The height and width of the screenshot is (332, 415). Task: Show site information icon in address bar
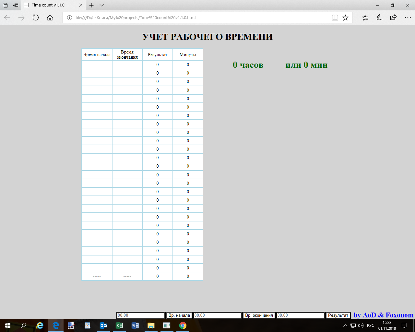coord(69,18)
